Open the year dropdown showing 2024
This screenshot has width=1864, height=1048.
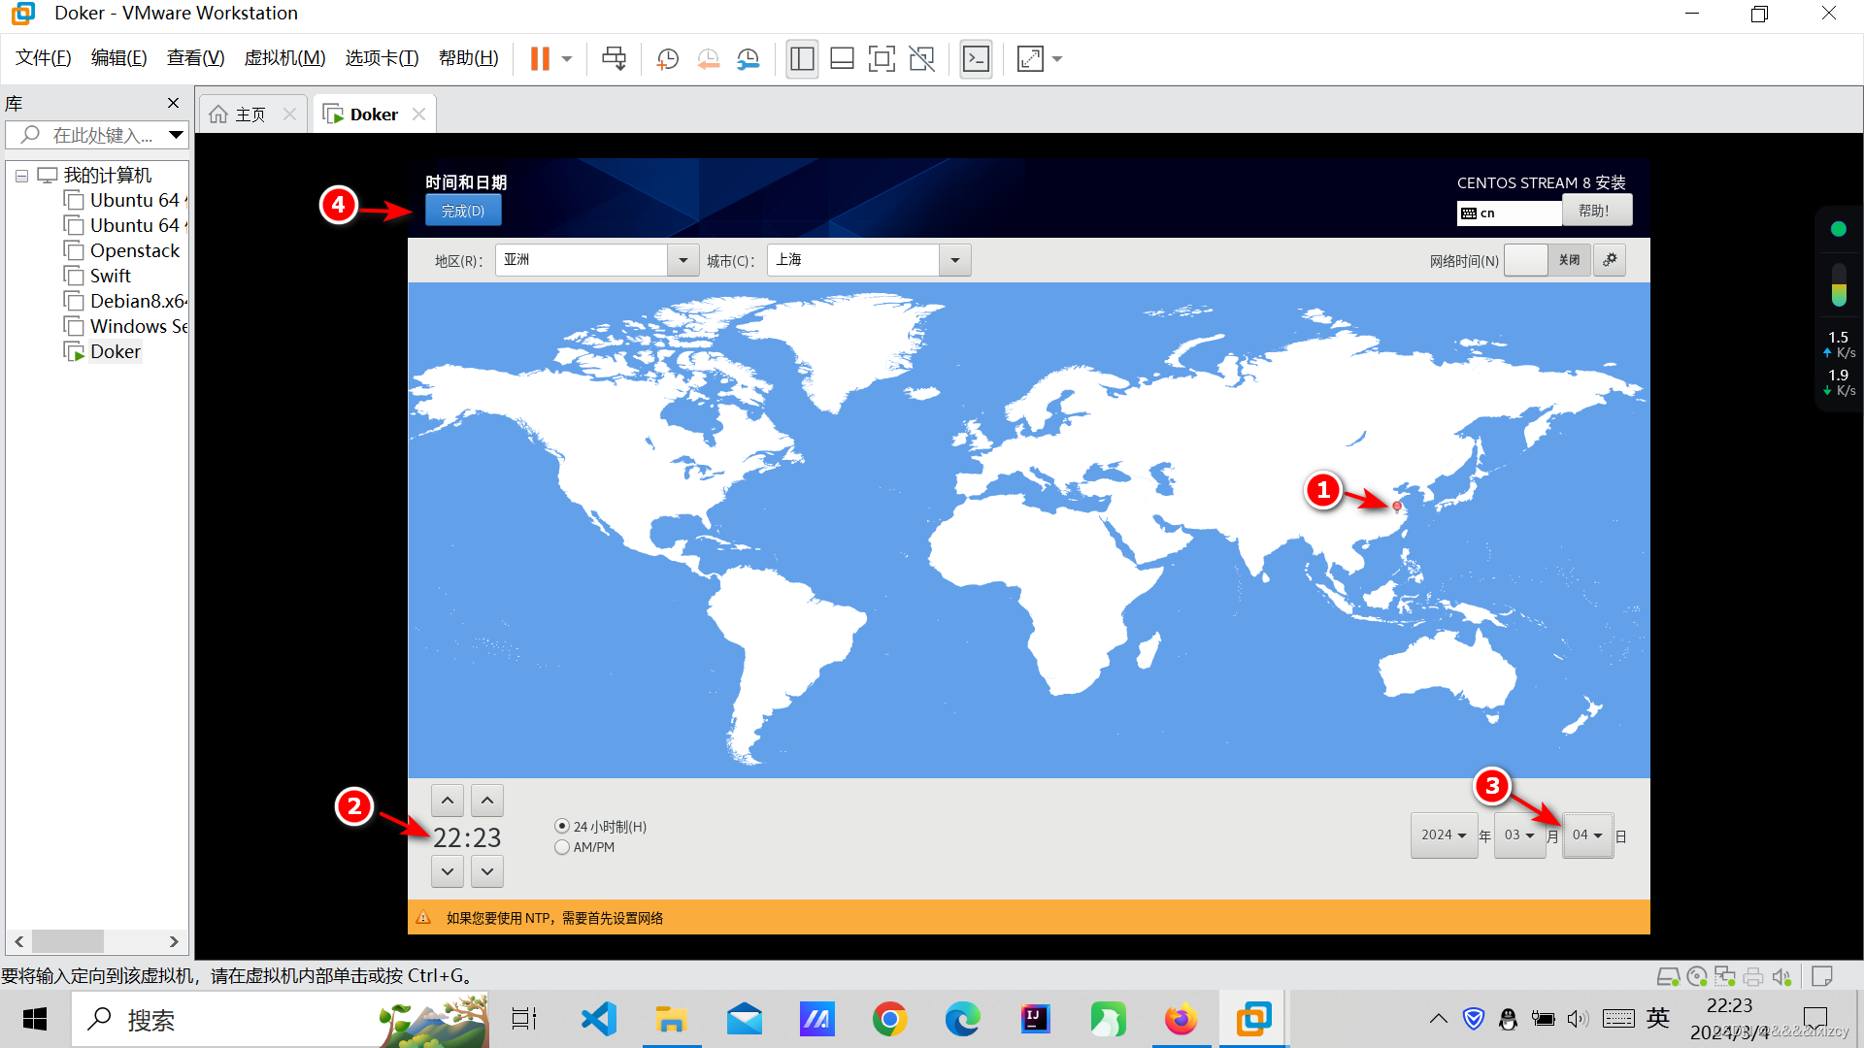(1444, 835)
